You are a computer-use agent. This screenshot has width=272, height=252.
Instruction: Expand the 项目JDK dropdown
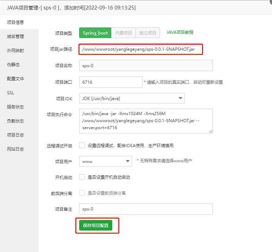click(132, 98)
